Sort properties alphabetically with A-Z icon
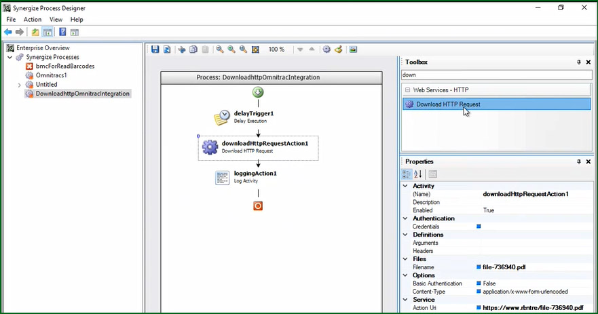The image size is (598, 314). click(418, 174)
